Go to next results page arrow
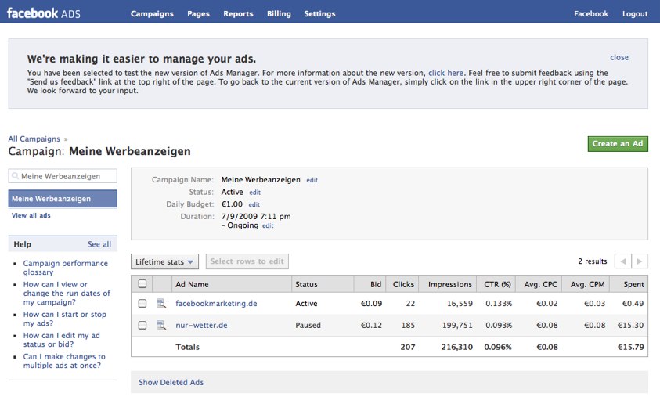The width and height of the screenshot is (660, 400). click(x=640, y=261)
